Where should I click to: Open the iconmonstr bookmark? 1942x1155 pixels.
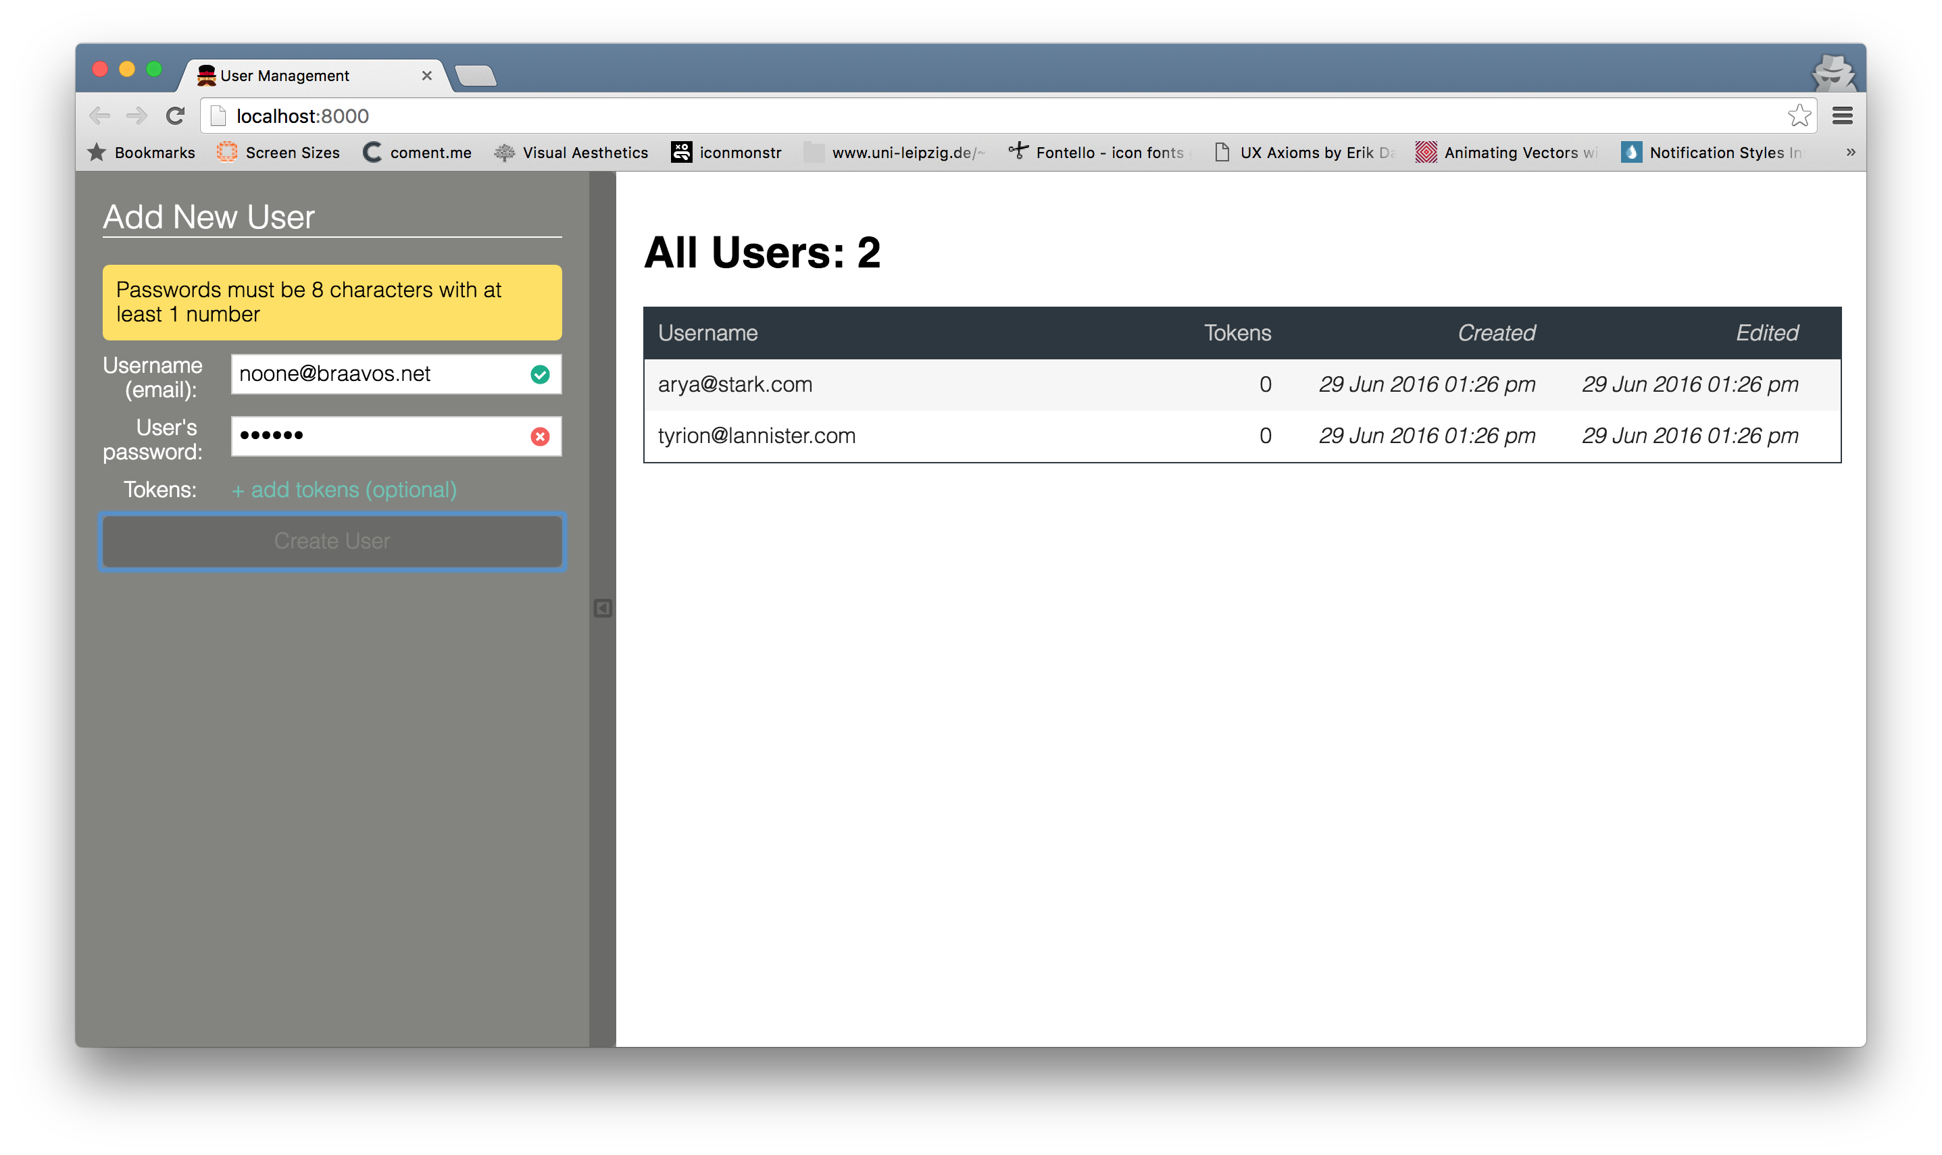click(726, 153)
